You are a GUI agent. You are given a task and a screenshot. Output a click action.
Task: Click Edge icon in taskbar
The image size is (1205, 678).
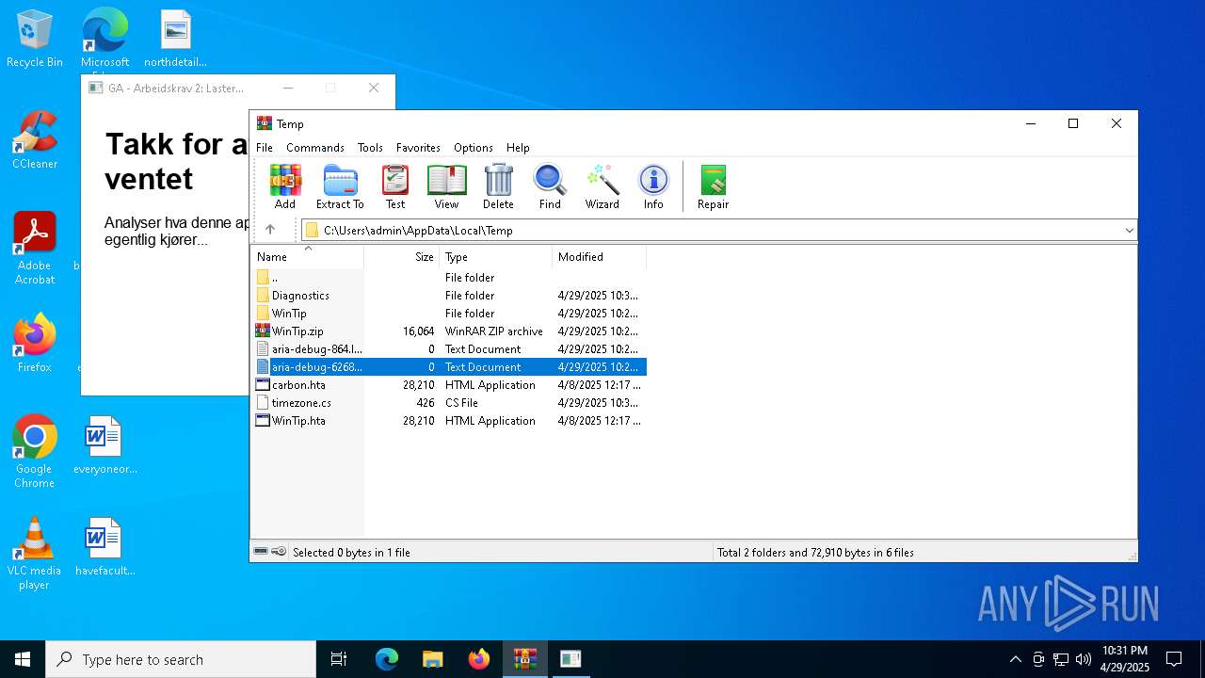(x=387, y=659)
